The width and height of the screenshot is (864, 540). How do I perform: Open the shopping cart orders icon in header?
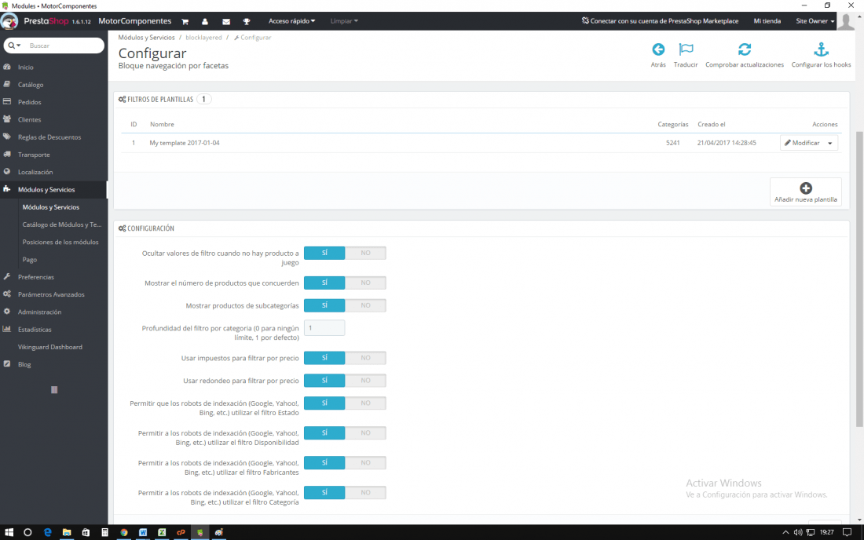[x=185, y=21]
